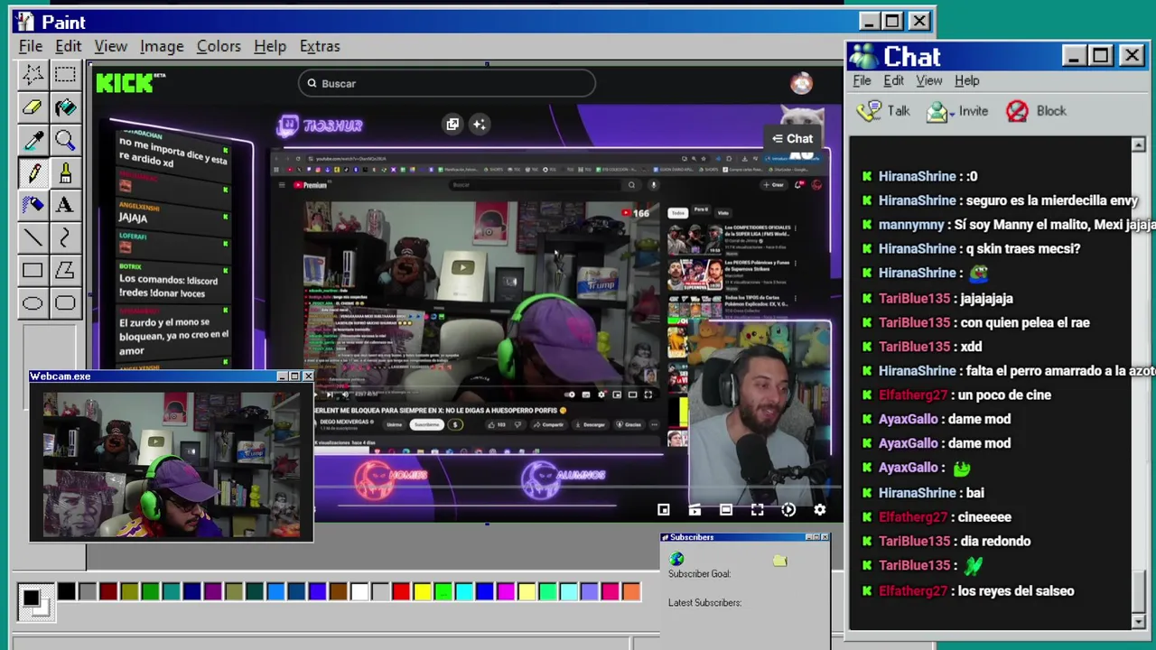Open the Extras menu
The width and height of the screenshot is (1156, 650).
320,46
